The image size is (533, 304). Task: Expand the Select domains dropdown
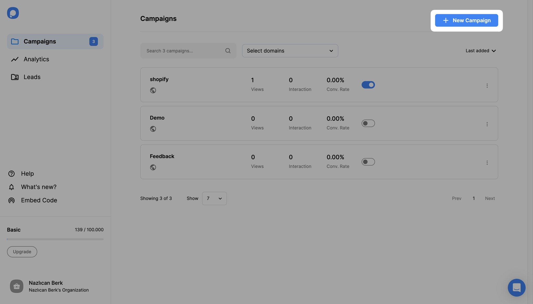290,51
